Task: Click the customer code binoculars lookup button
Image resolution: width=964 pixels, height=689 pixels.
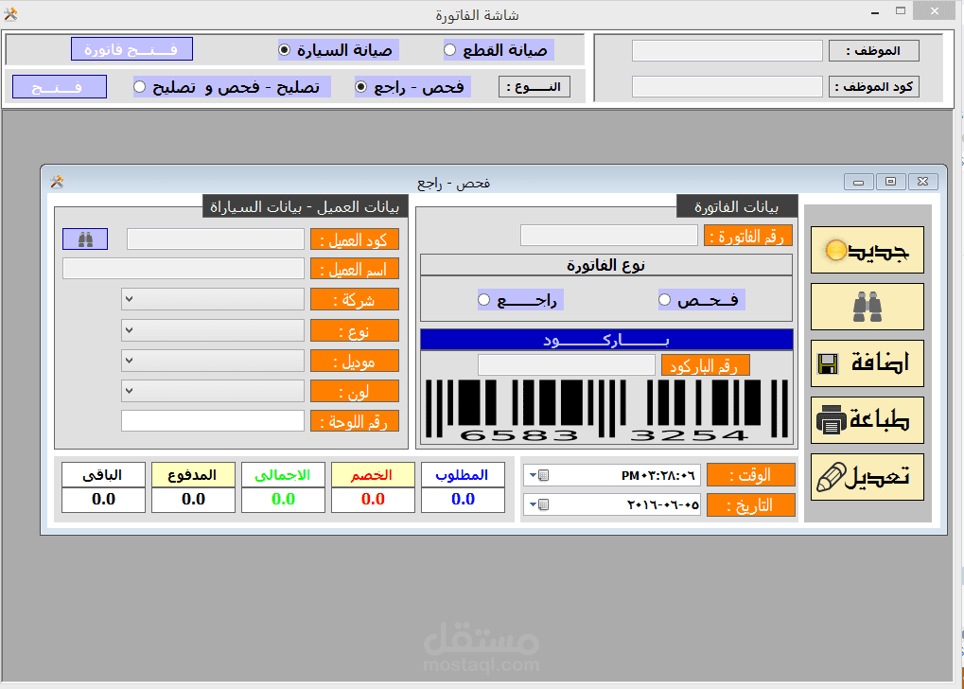Action: click(x=85, y=239)
